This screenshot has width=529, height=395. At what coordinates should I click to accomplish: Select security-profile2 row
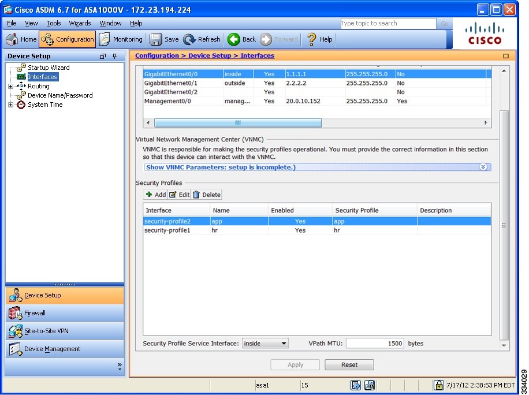[x=317, y=221]
